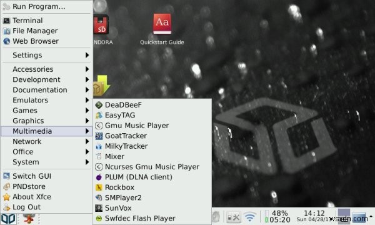Click the Ncurses Gmu Music Player icon
This screenshot has width=375, height=225.
coord(99,167)
